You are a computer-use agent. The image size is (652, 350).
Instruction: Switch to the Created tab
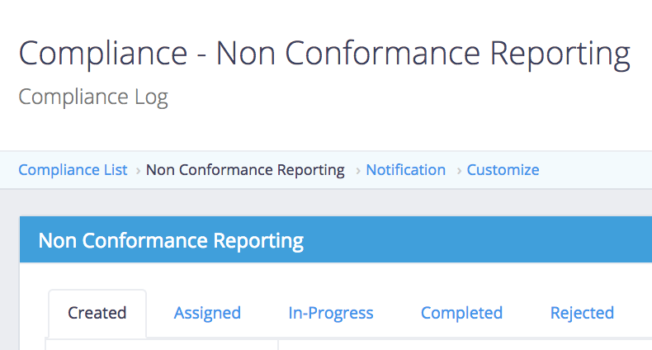click(x=97, y=313)
